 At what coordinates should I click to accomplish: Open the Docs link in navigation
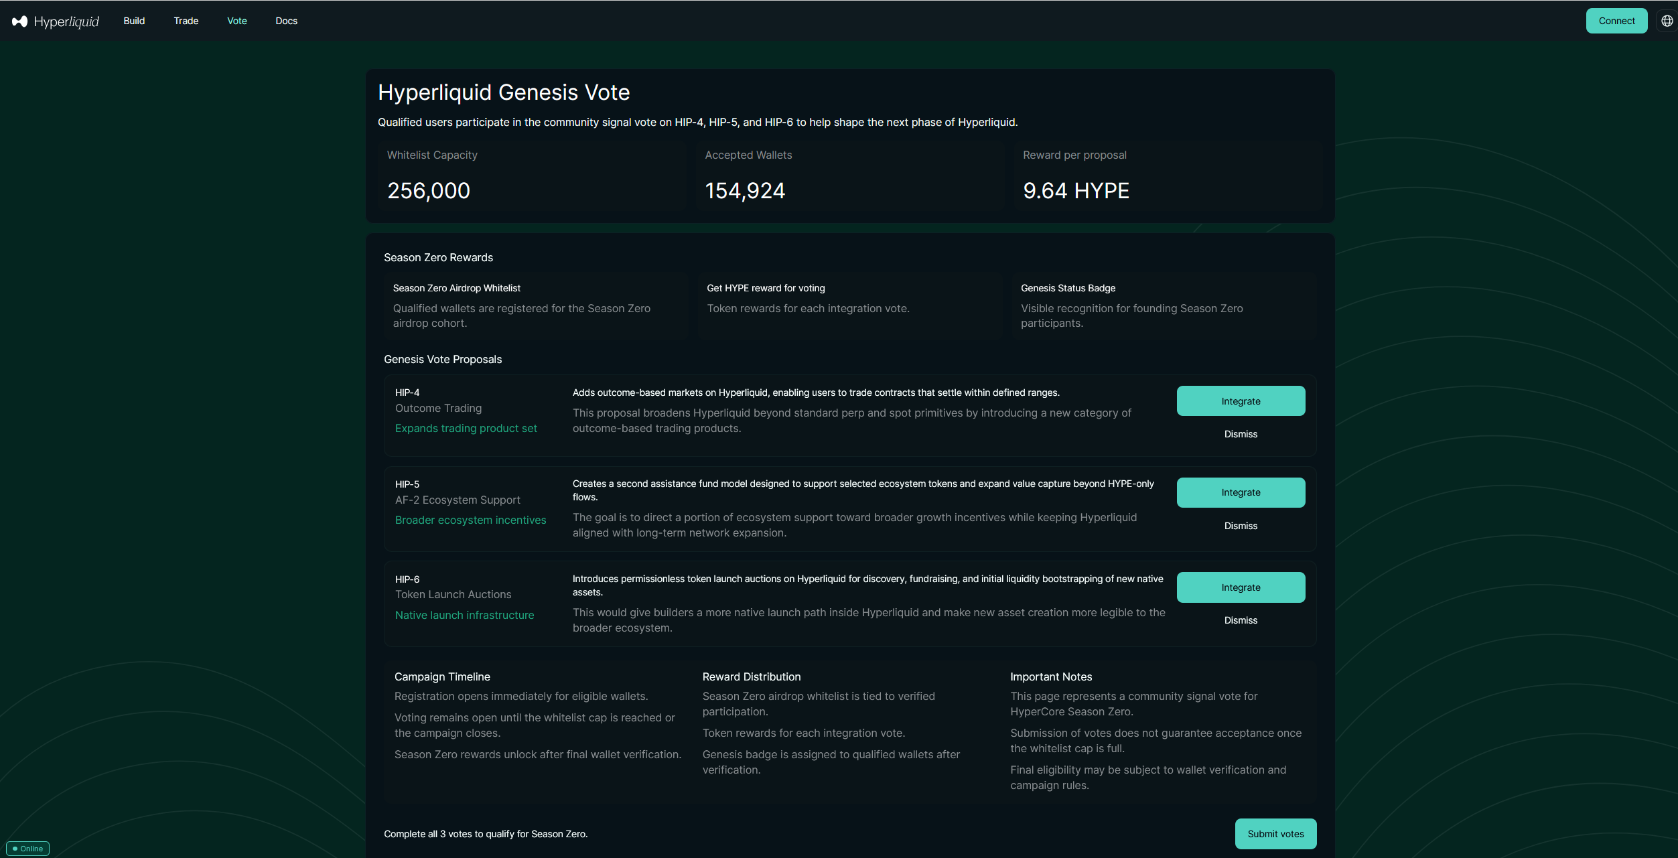pos(287,21)
